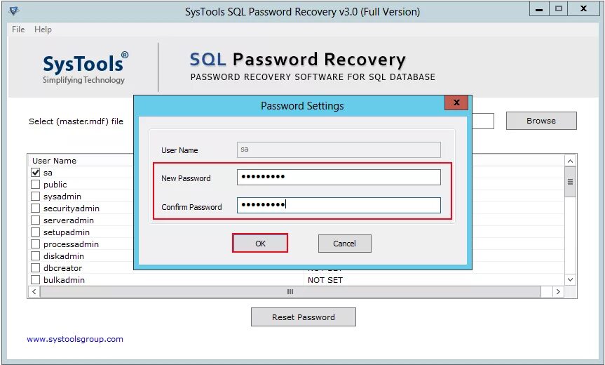Check the public user checkbox

[36, 184]
